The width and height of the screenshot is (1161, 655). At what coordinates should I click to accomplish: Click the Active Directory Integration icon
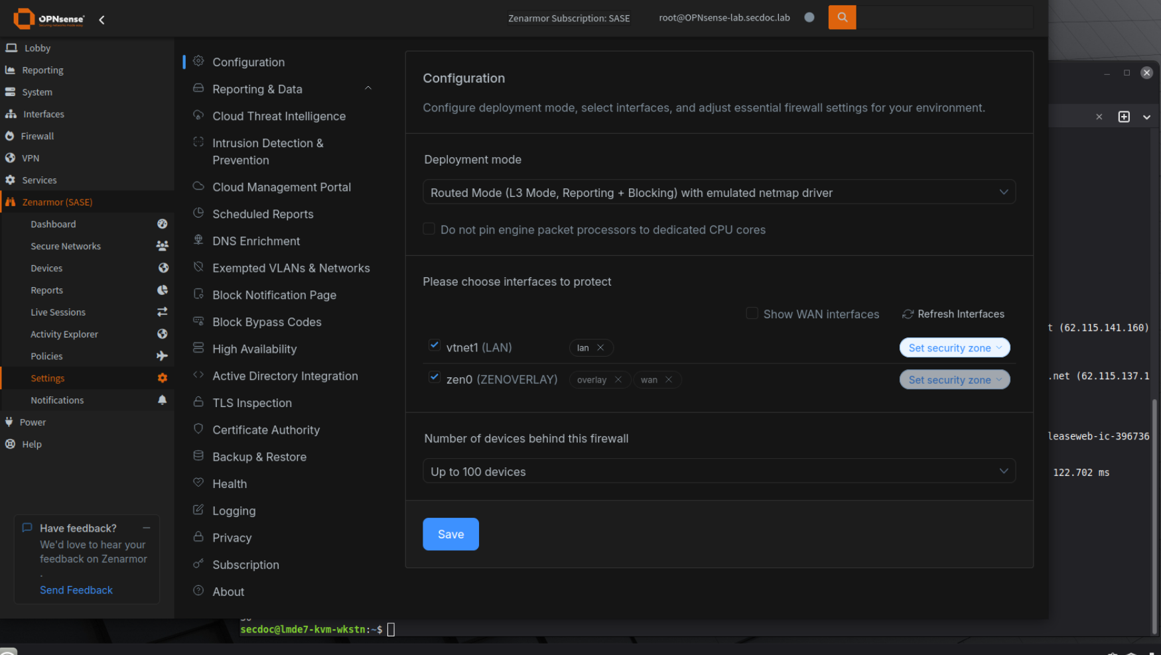point(198,375)
